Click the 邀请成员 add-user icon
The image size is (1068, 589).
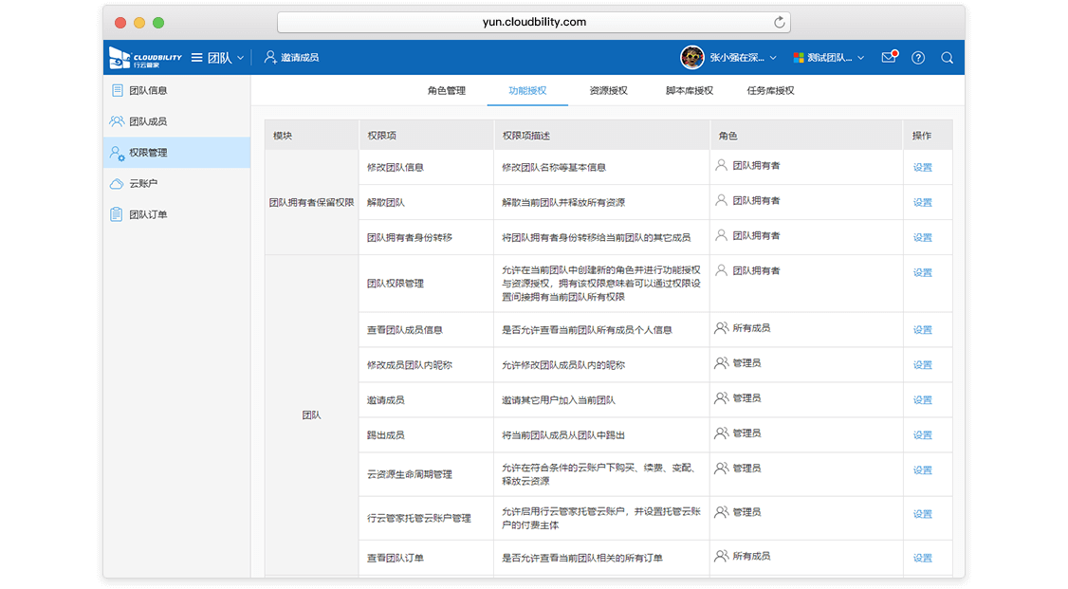[270, 58]
